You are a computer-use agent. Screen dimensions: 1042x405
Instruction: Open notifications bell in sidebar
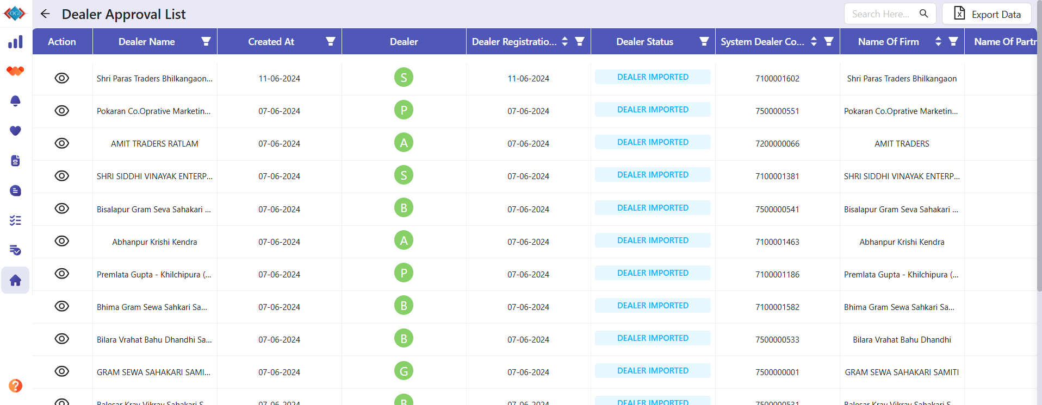[x=15, y=101]
